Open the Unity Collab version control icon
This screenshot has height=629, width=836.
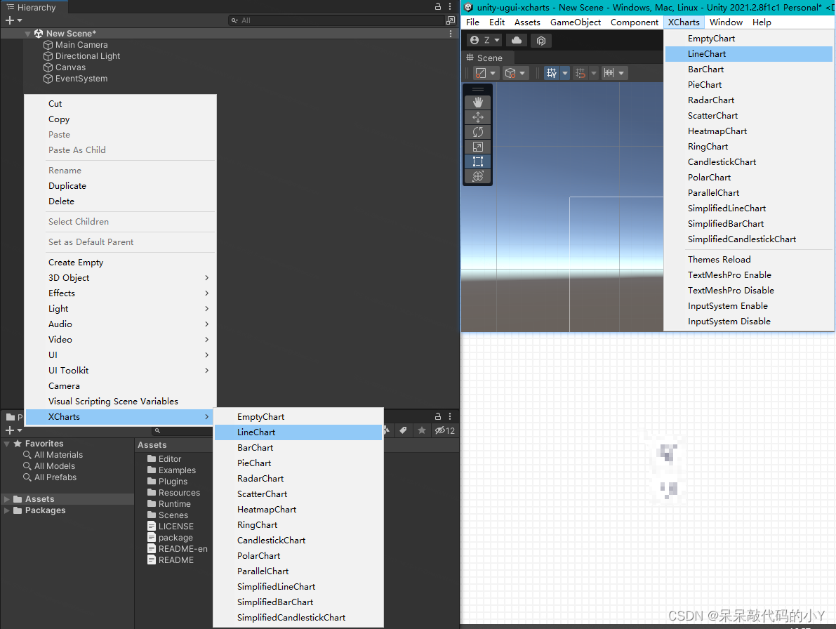[x=540, y=41]
